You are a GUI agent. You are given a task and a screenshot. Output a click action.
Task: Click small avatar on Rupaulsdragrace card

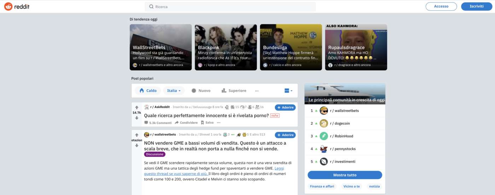coord(330,65)
